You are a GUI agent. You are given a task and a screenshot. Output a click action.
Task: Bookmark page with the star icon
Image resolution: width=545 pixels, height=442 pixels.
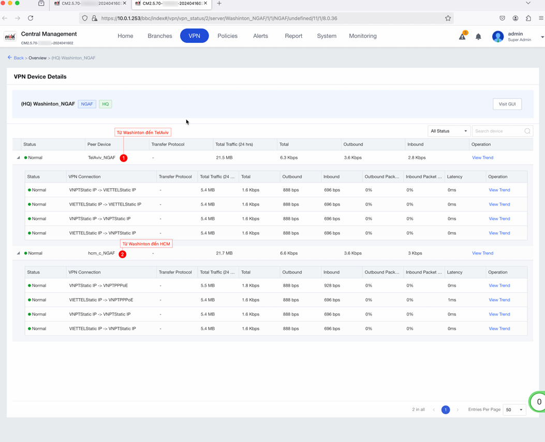pyautogui.click(x=448, y=18)
